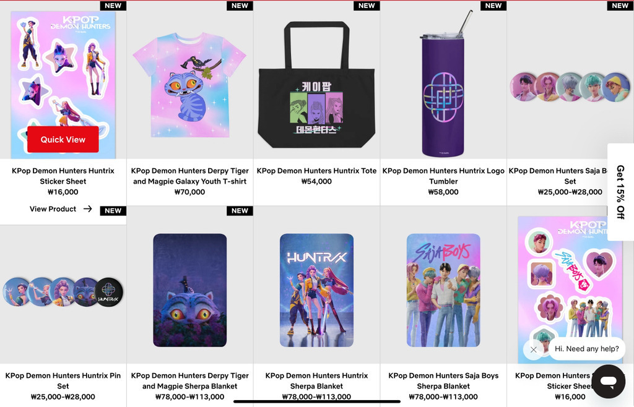The image size is (634, 407).
Task: Click the Huntrix Tote product title
Action: (316, 171)
